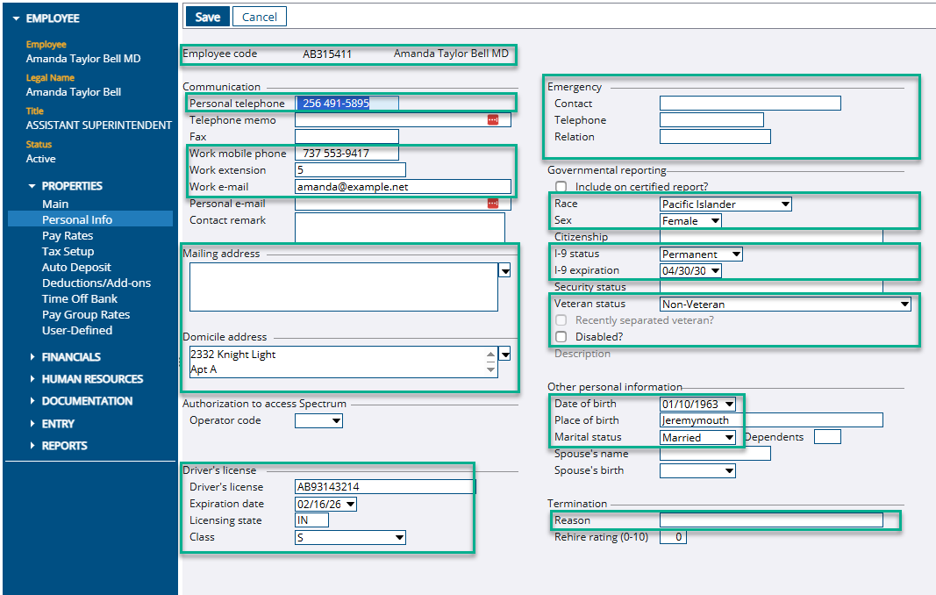The width and height of the screenshot is (936, 595).
Task: Click the Emergency Relation field
Action: tap(715, 137)
